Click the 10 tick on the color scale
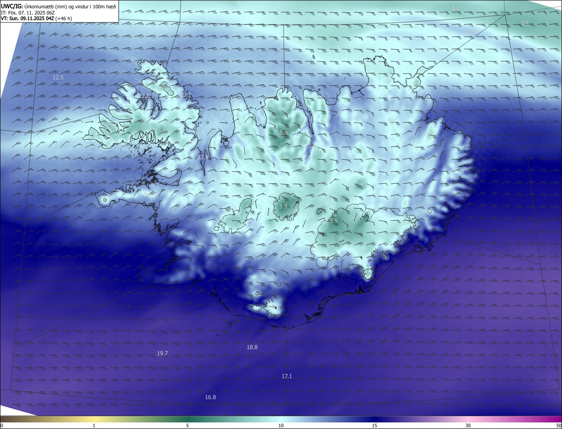The image size is (562, 429). point(281,425)
